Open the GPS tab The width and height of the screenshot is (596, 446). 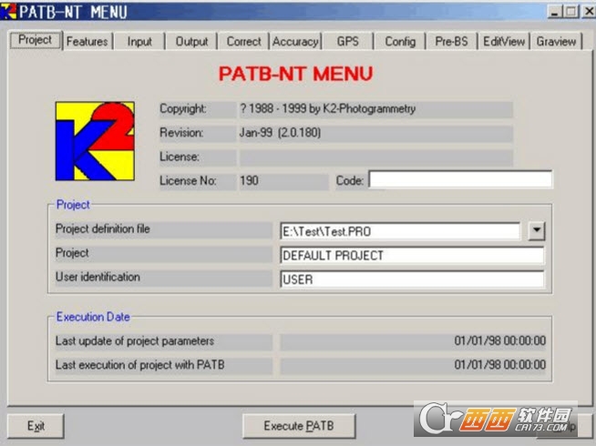(x=348, y=41)
